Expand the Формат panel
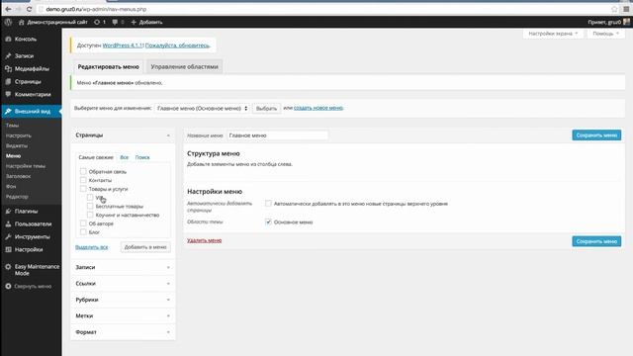The width and height of the screenshot is (633, 356). point(123,332)
